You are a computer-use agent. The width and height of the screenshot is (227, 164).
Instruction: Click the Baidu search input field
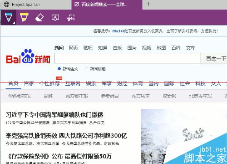128,58
